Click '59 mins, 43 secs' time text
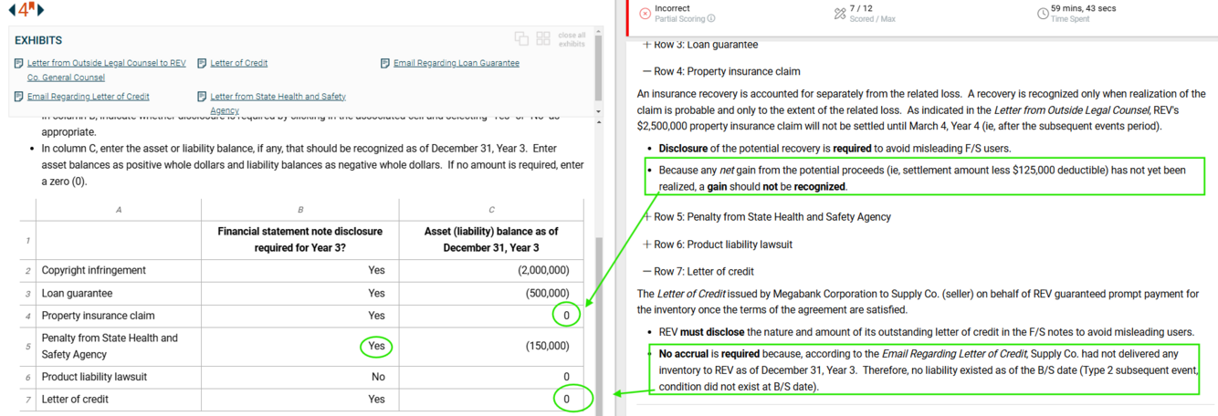 [1083, 8]
